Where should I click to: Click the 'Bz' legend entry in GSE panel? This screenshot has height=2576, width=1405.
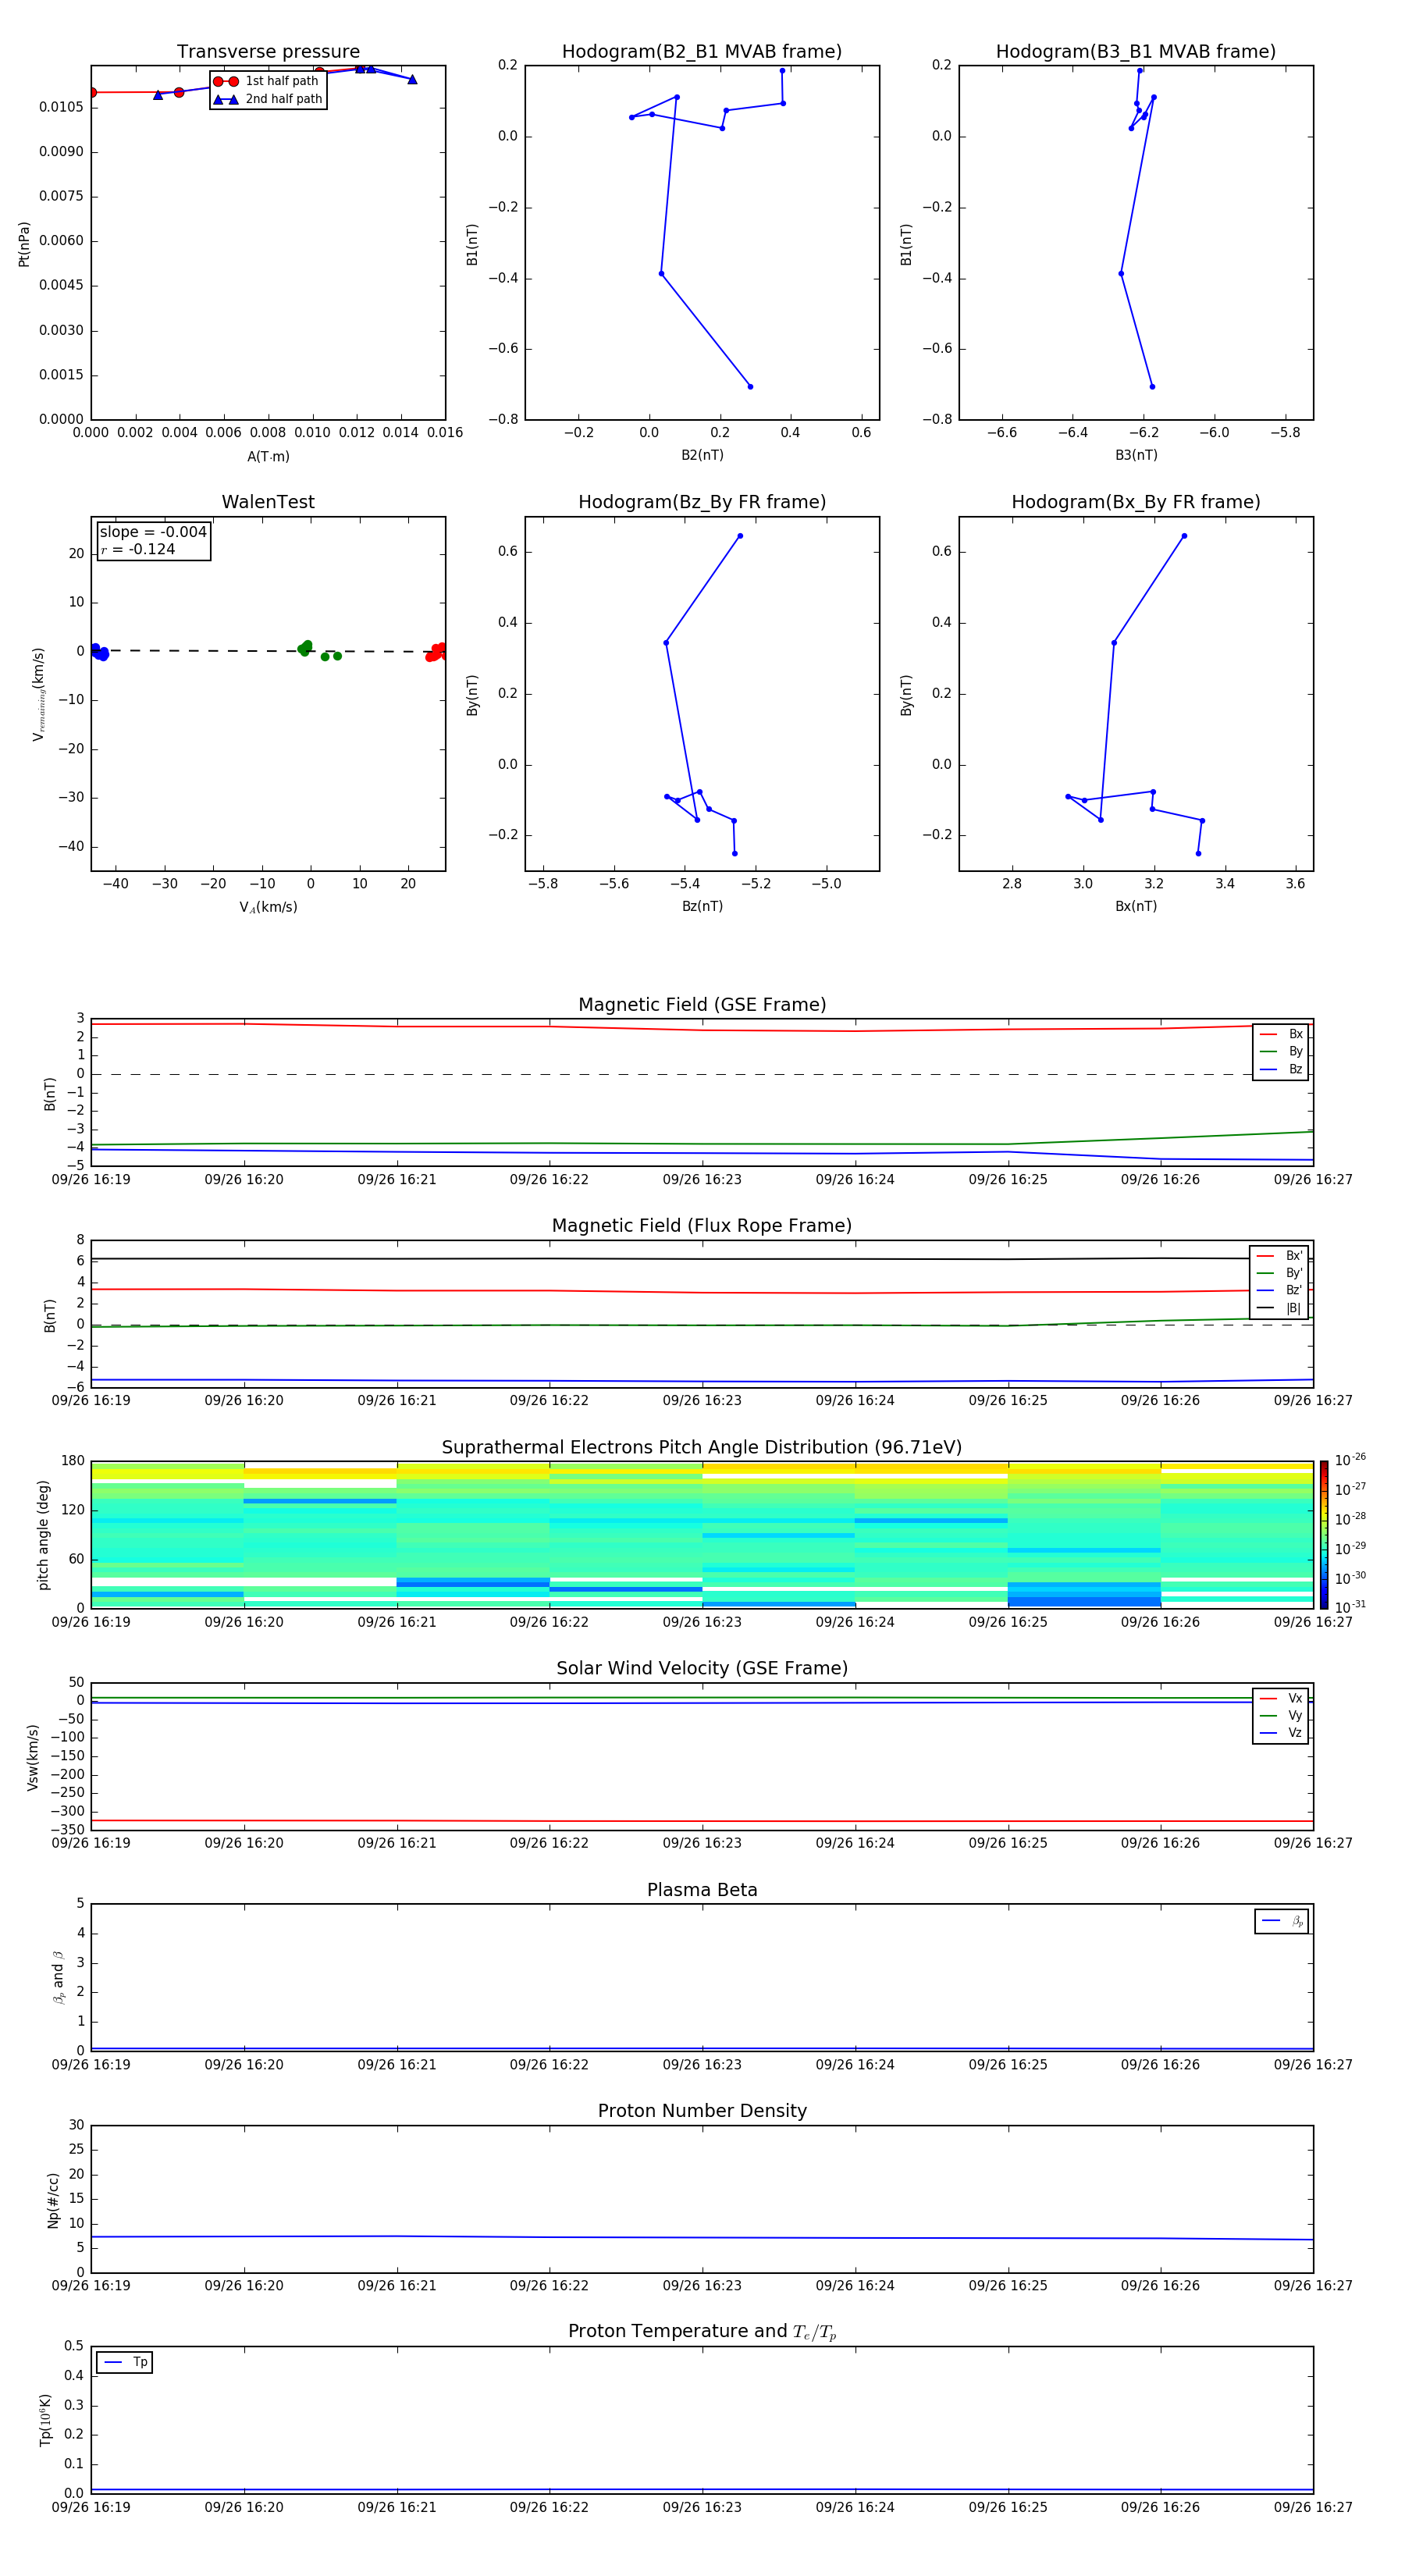tap(1281, 1069)
